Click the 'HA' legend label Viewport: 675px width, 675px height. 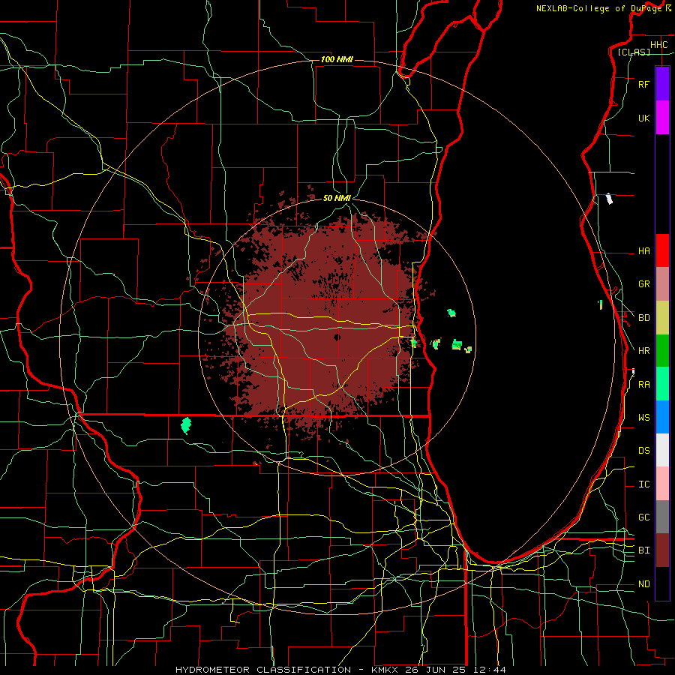tap(643, 250)
